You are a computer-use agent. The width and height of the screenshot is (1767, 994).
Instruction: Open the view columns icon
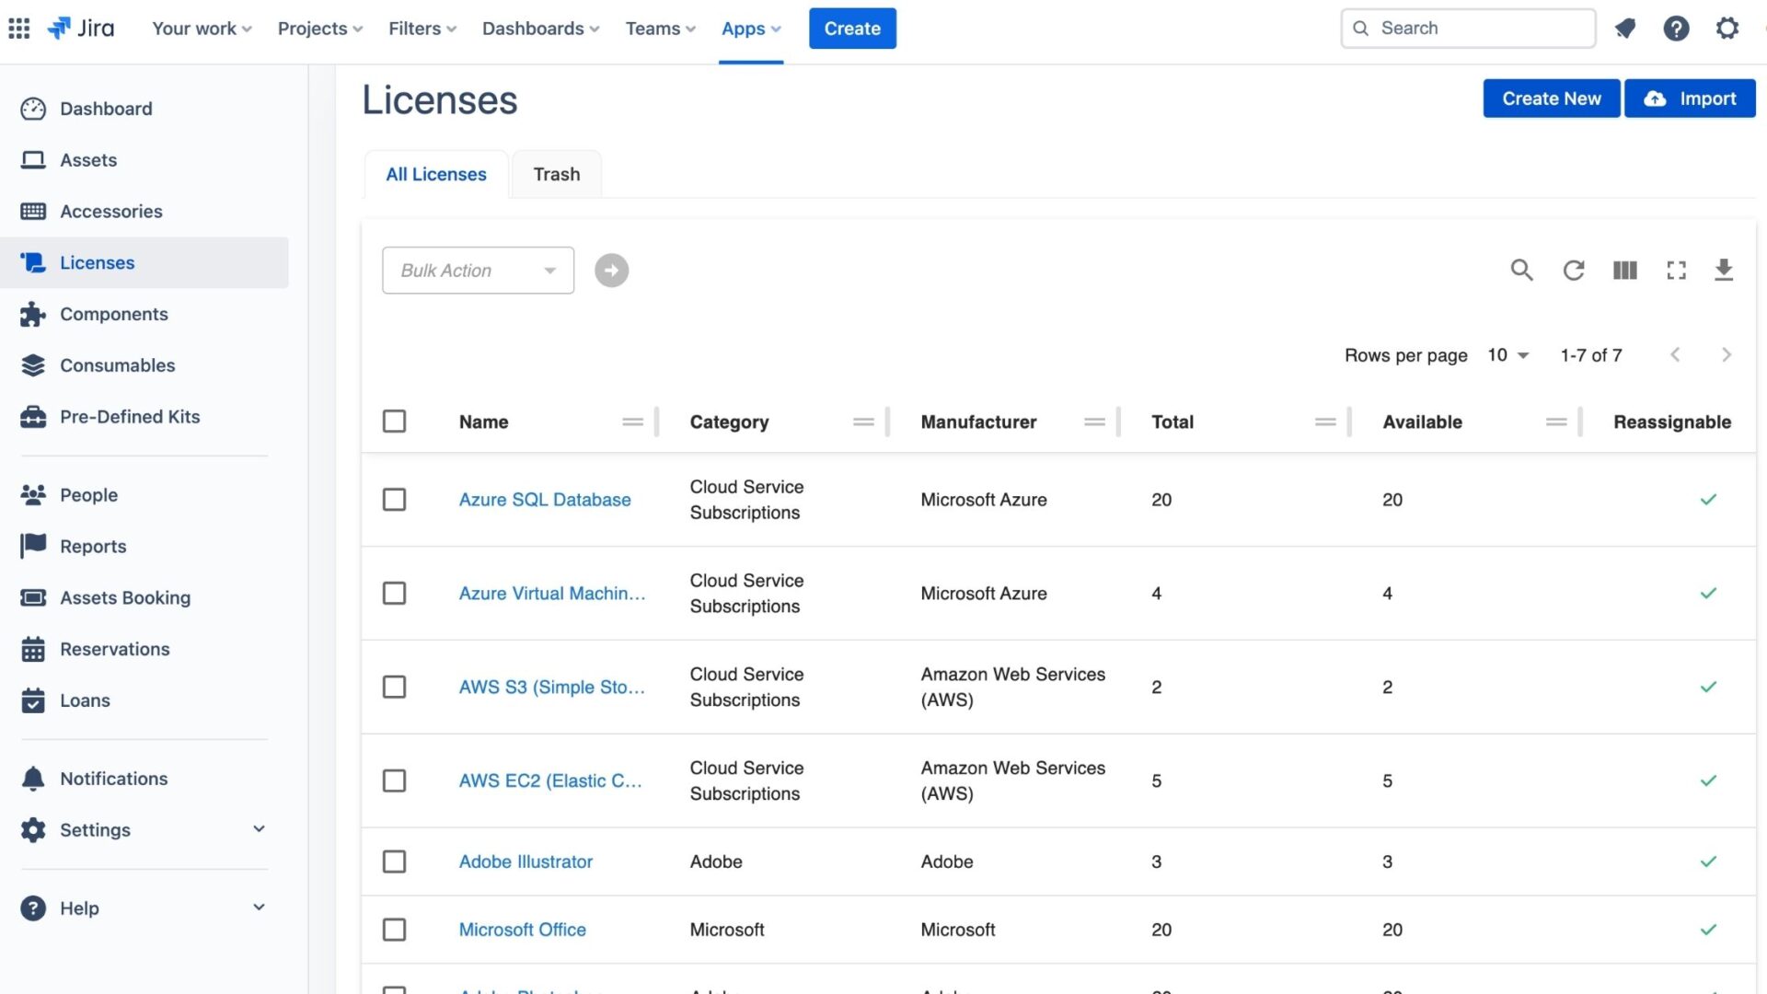1625,270
